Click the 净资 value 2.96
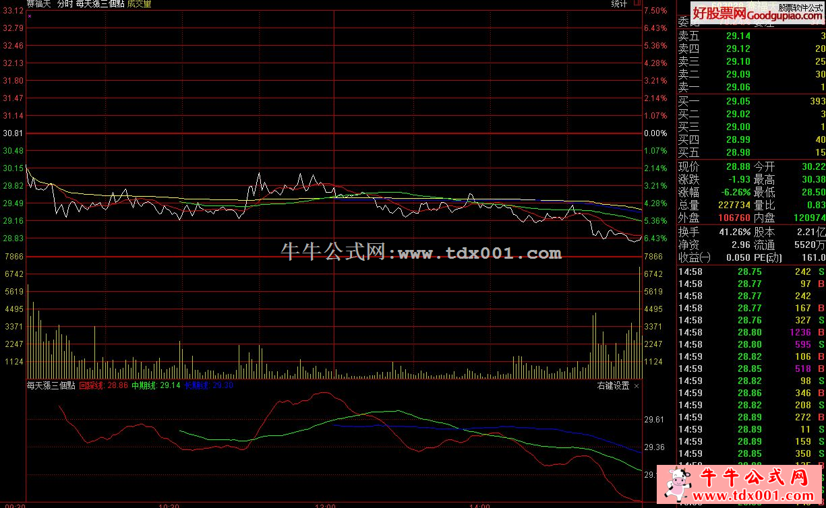 coord(741,244)
